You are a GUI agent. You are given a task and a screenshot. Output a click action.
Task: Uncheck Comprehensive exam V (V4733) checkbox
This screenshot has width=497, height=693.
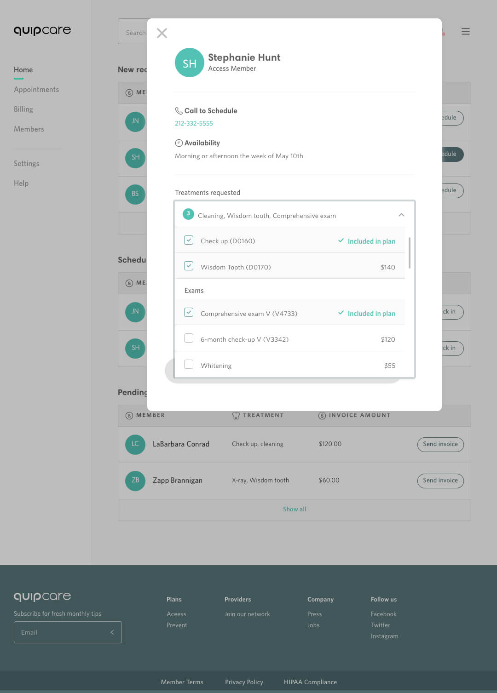[x=189, y=312]
